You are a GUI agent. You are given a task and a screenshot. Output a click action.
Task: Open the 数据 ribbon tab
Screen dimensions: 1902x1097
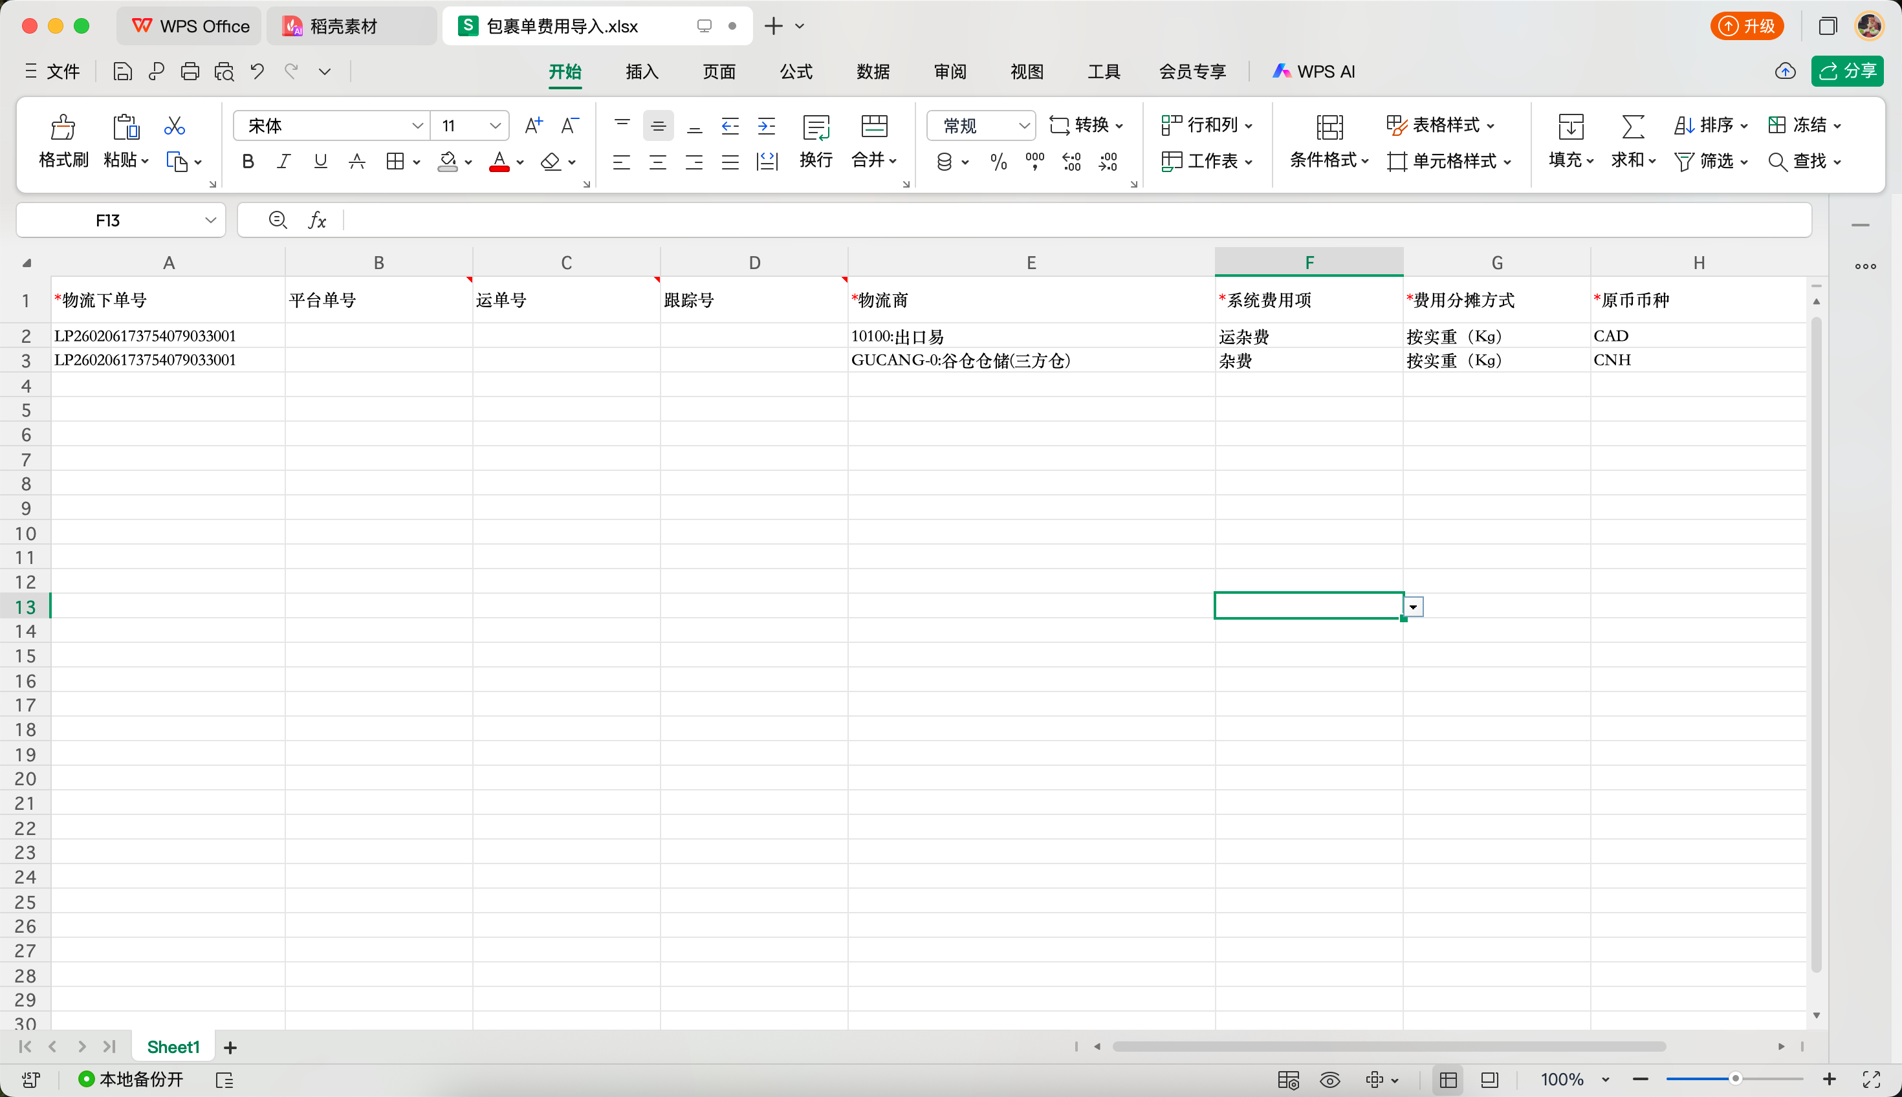point(873,72)
